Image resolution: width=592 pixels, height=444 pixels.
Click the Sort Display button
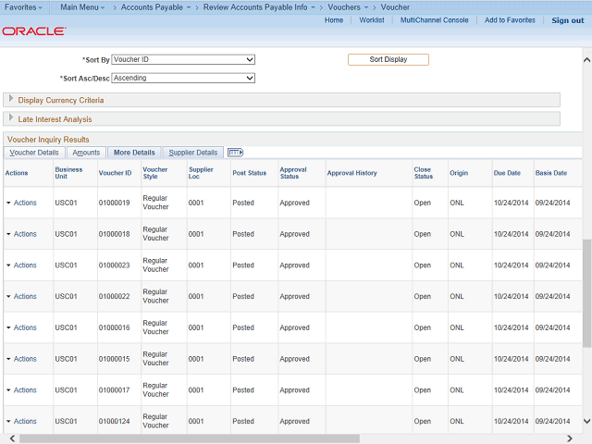click(x=388, y=59)
